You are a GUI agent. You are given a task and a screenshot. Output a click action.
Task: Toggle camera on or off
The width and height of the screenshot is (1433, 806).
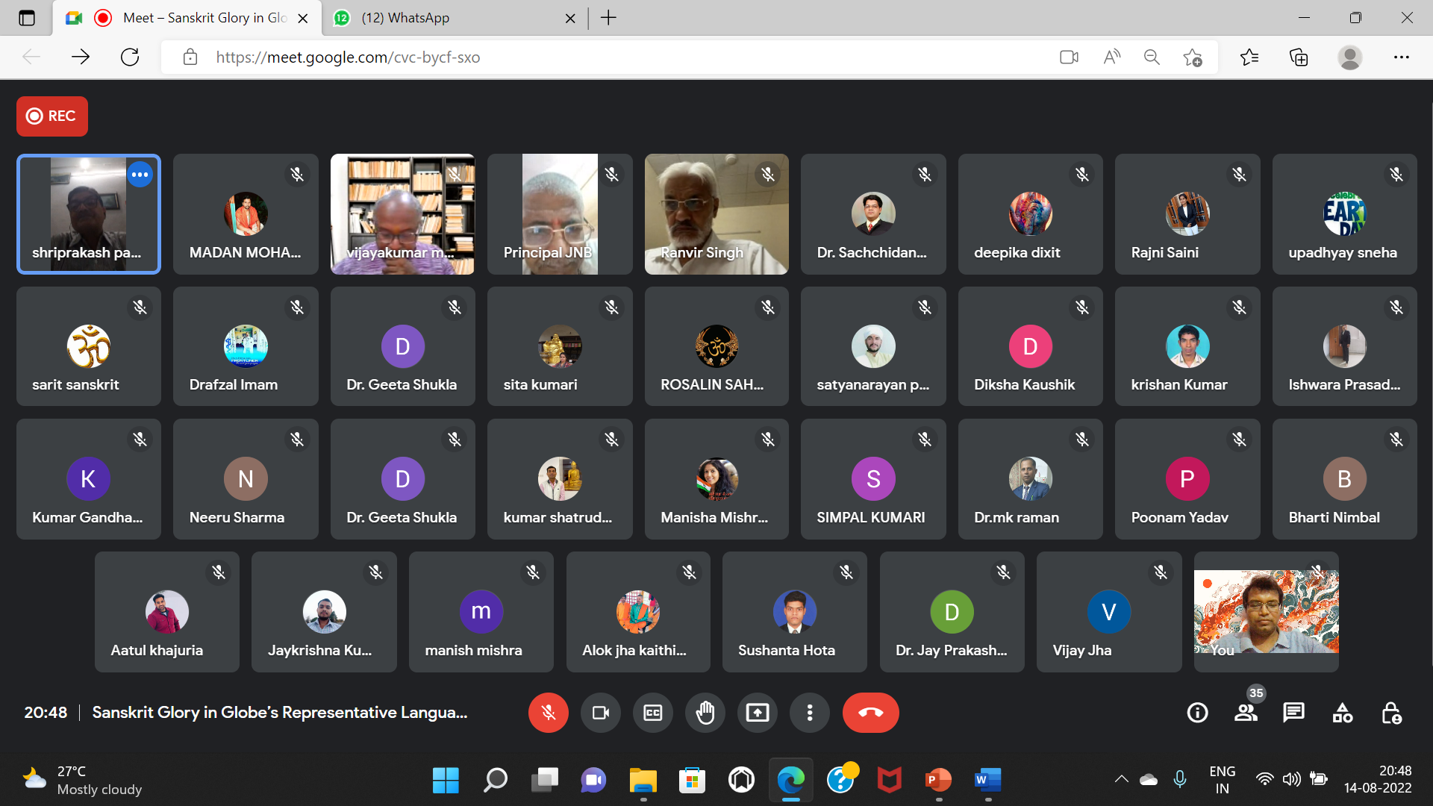click(600, 713)
